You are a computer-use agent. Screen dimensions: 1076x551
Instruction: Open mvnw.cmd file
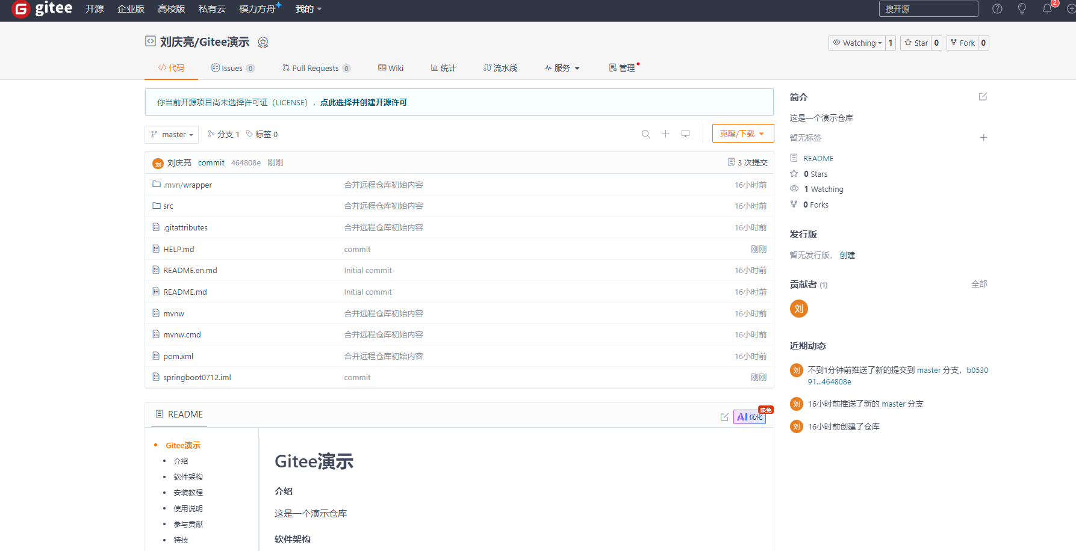tap(182, 334)
